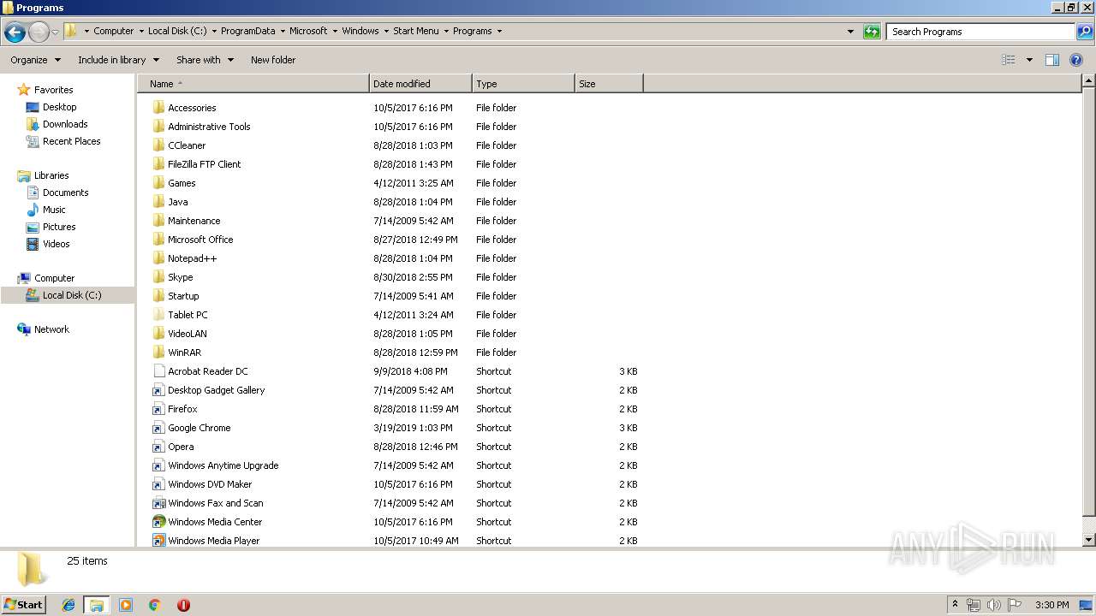Open the Organize menu
The width and height of the screenshot is (1096, 616).
[35, 60]
